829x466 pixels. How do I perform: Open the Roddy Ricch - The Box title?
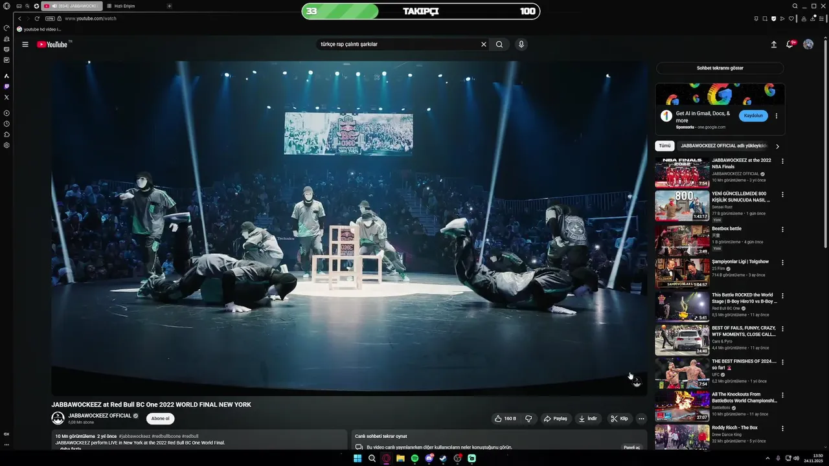[x=734, y=428]
